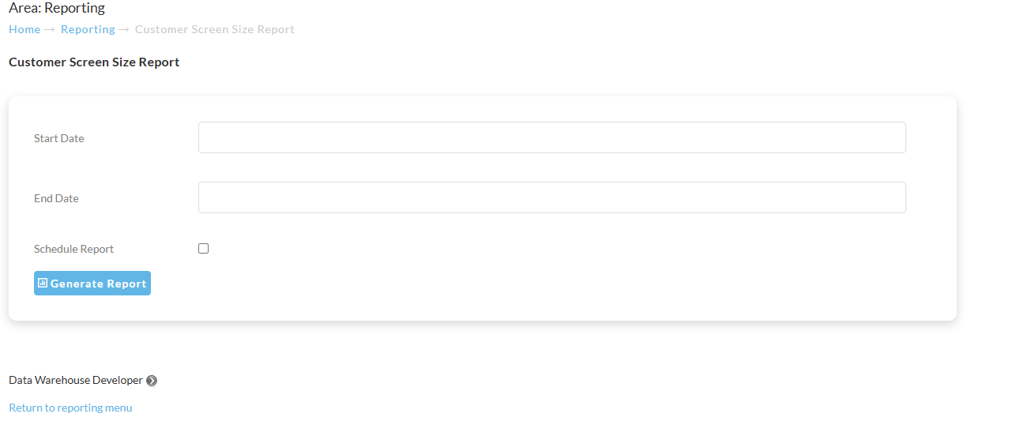The image size is (1020, 421).
Task: Click the End Date label
Action: pyautogui.click(x=56, y=198)
